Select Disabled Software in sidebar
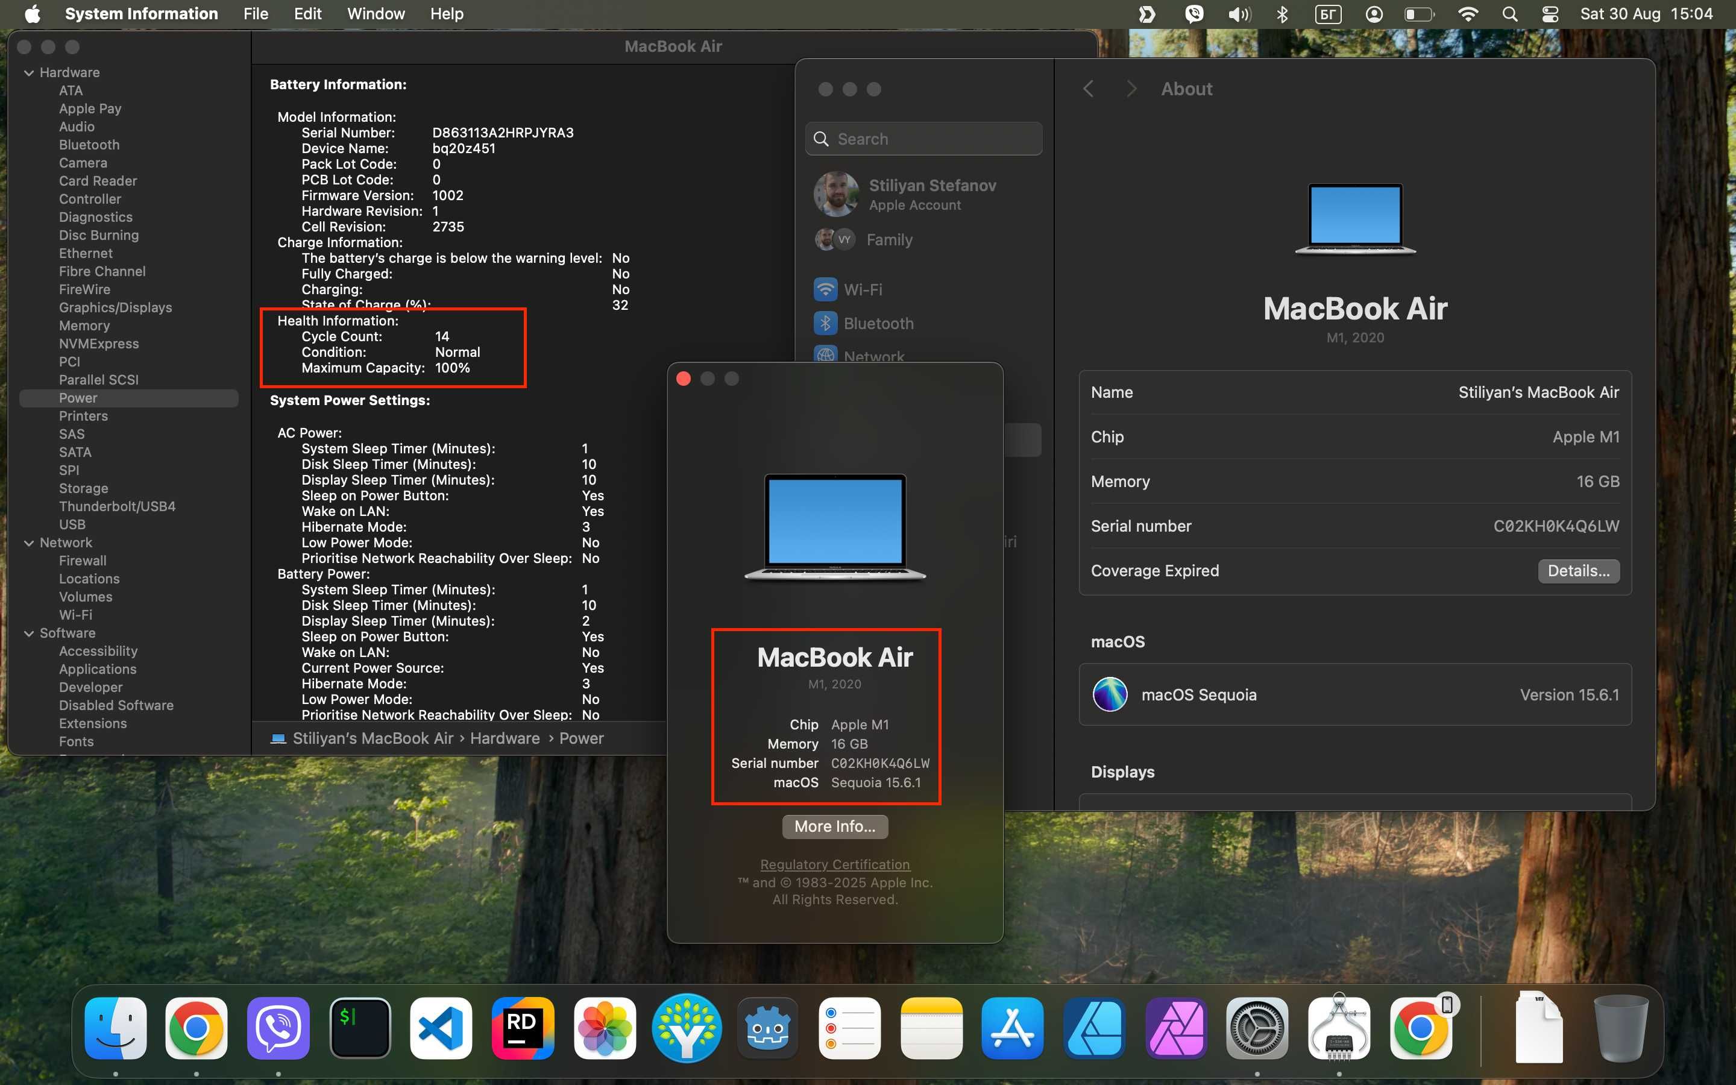The width and height of the screenshot is (1736, 1085). (116, 705)
